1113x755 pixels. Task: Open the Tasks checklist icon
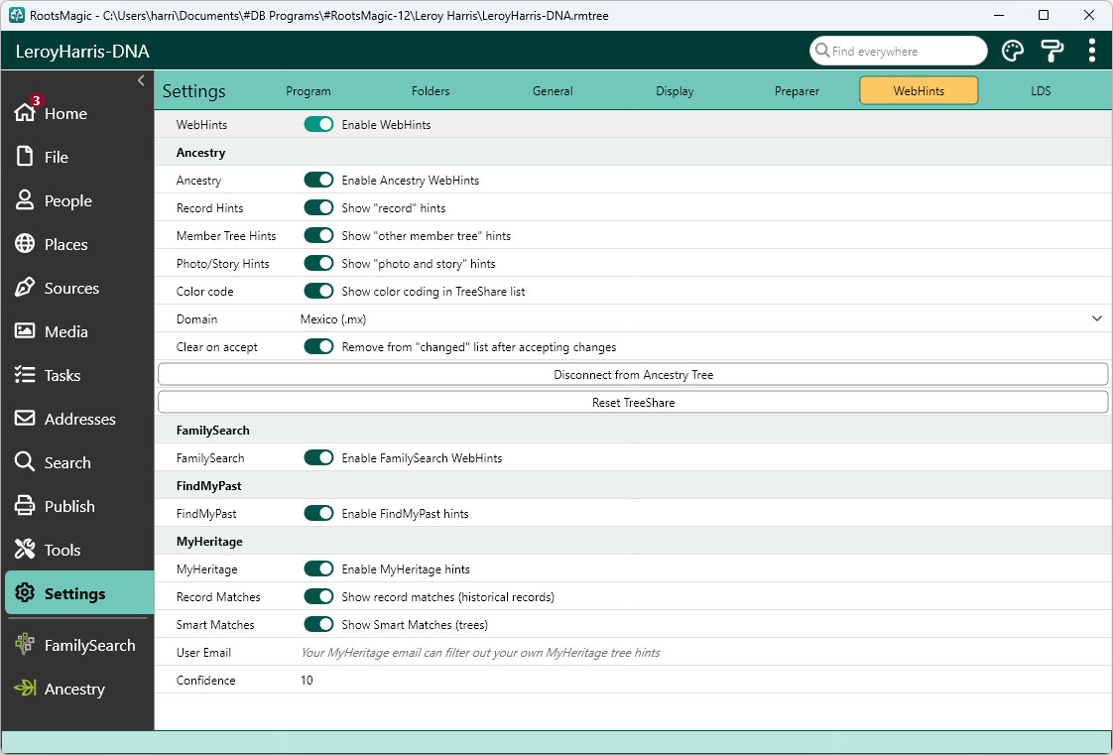25,375
